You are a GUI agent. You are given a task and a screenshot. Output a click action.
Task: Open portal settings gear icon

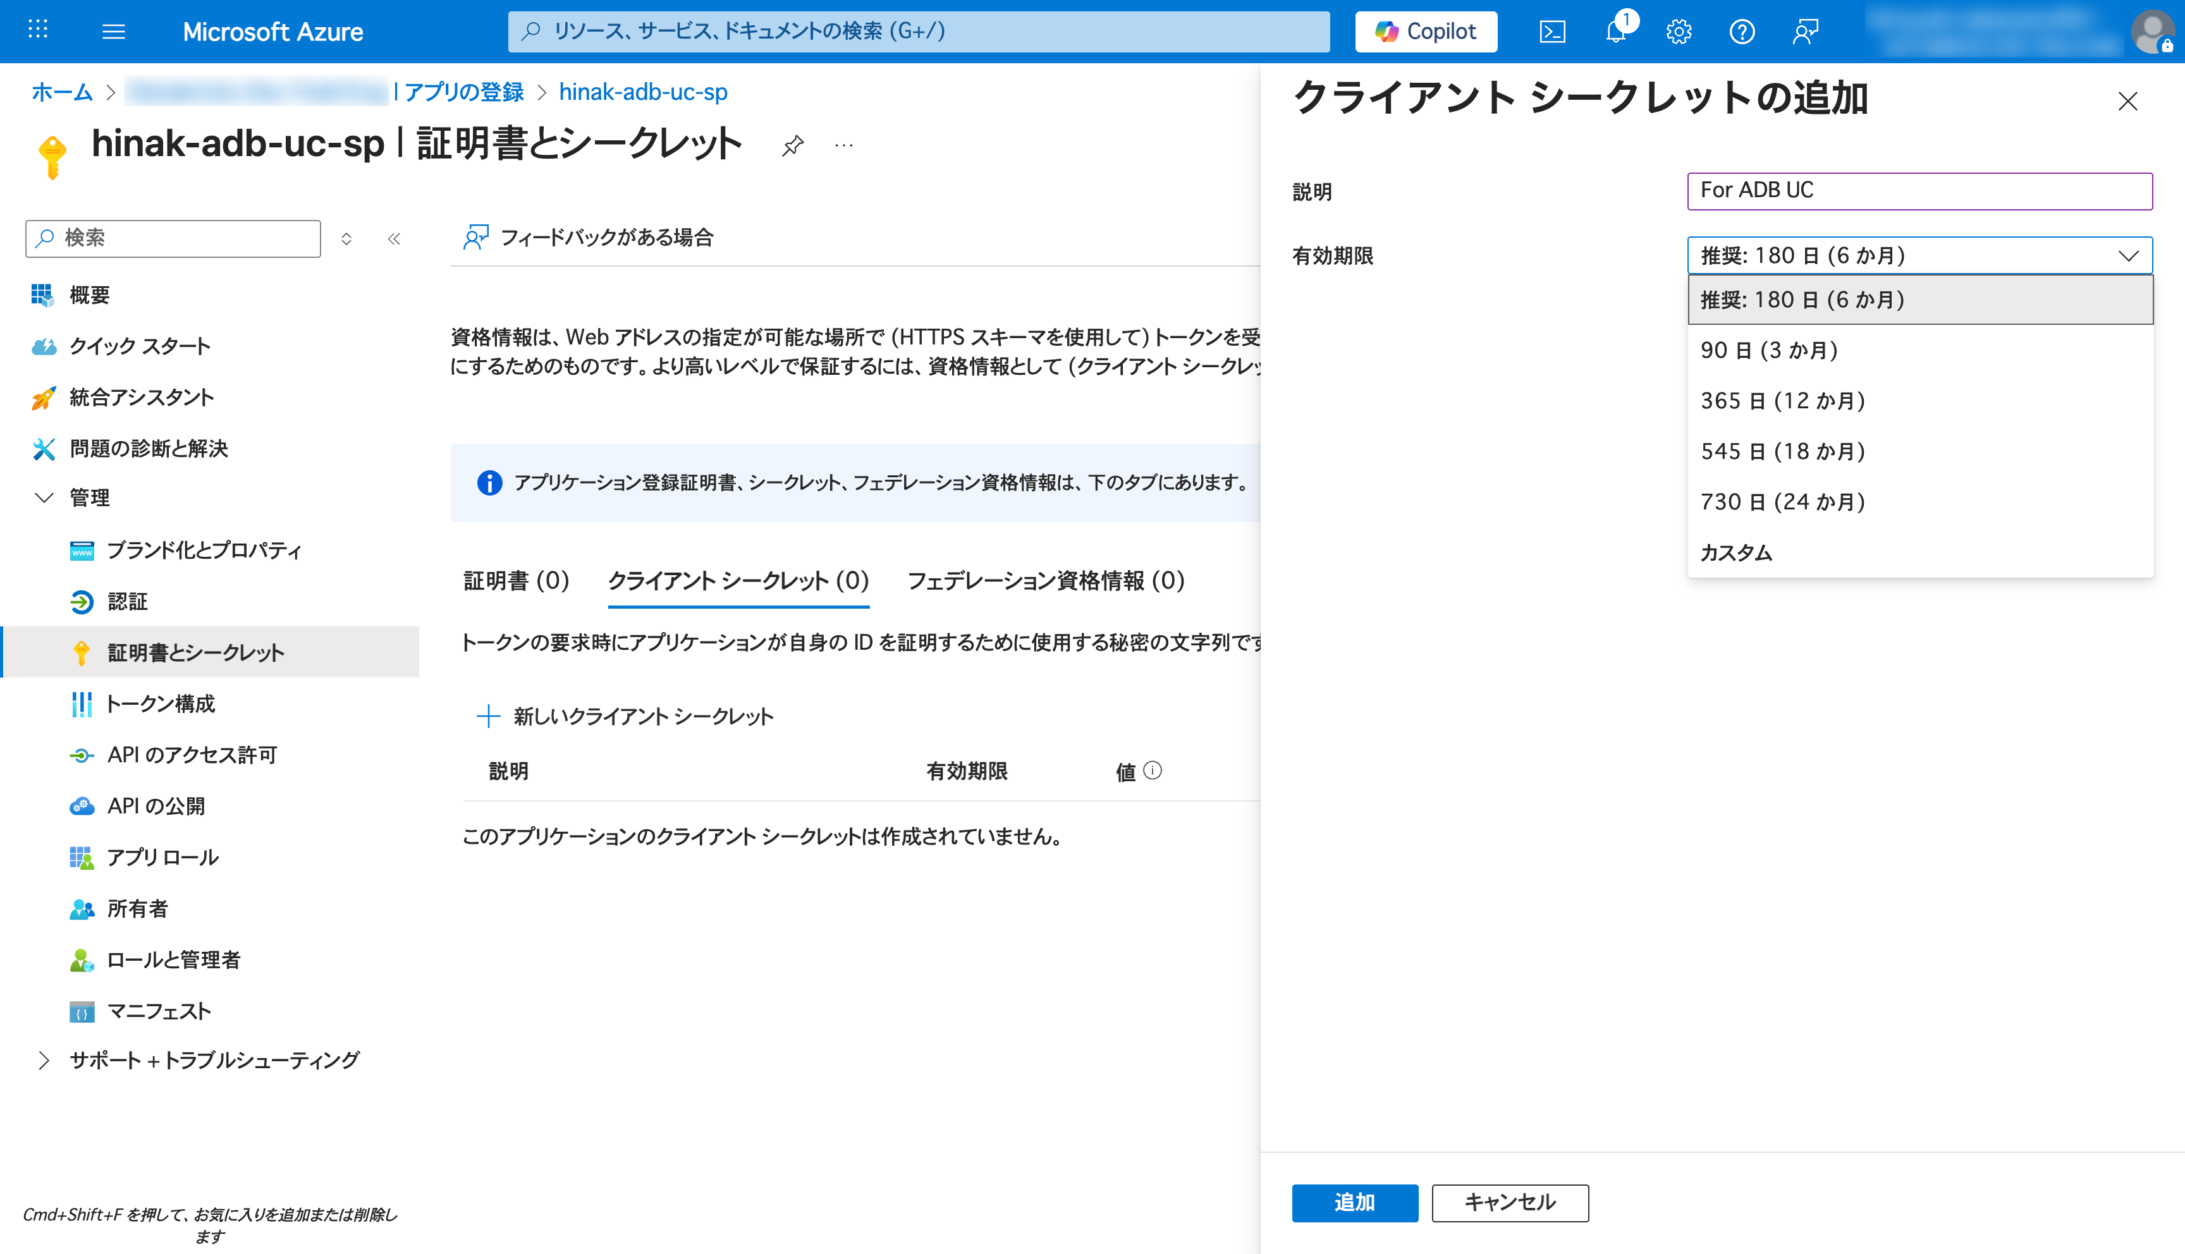click(1679, 32)
